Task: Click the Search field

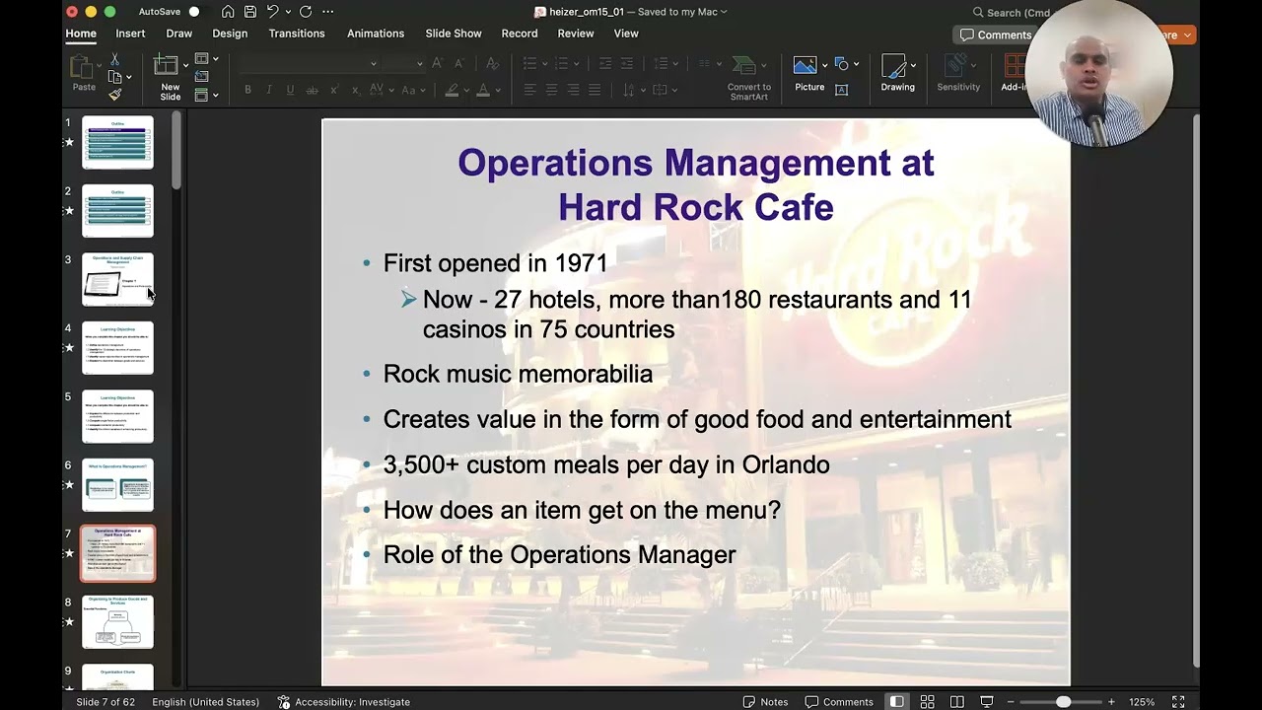Action: (1011, 12)
